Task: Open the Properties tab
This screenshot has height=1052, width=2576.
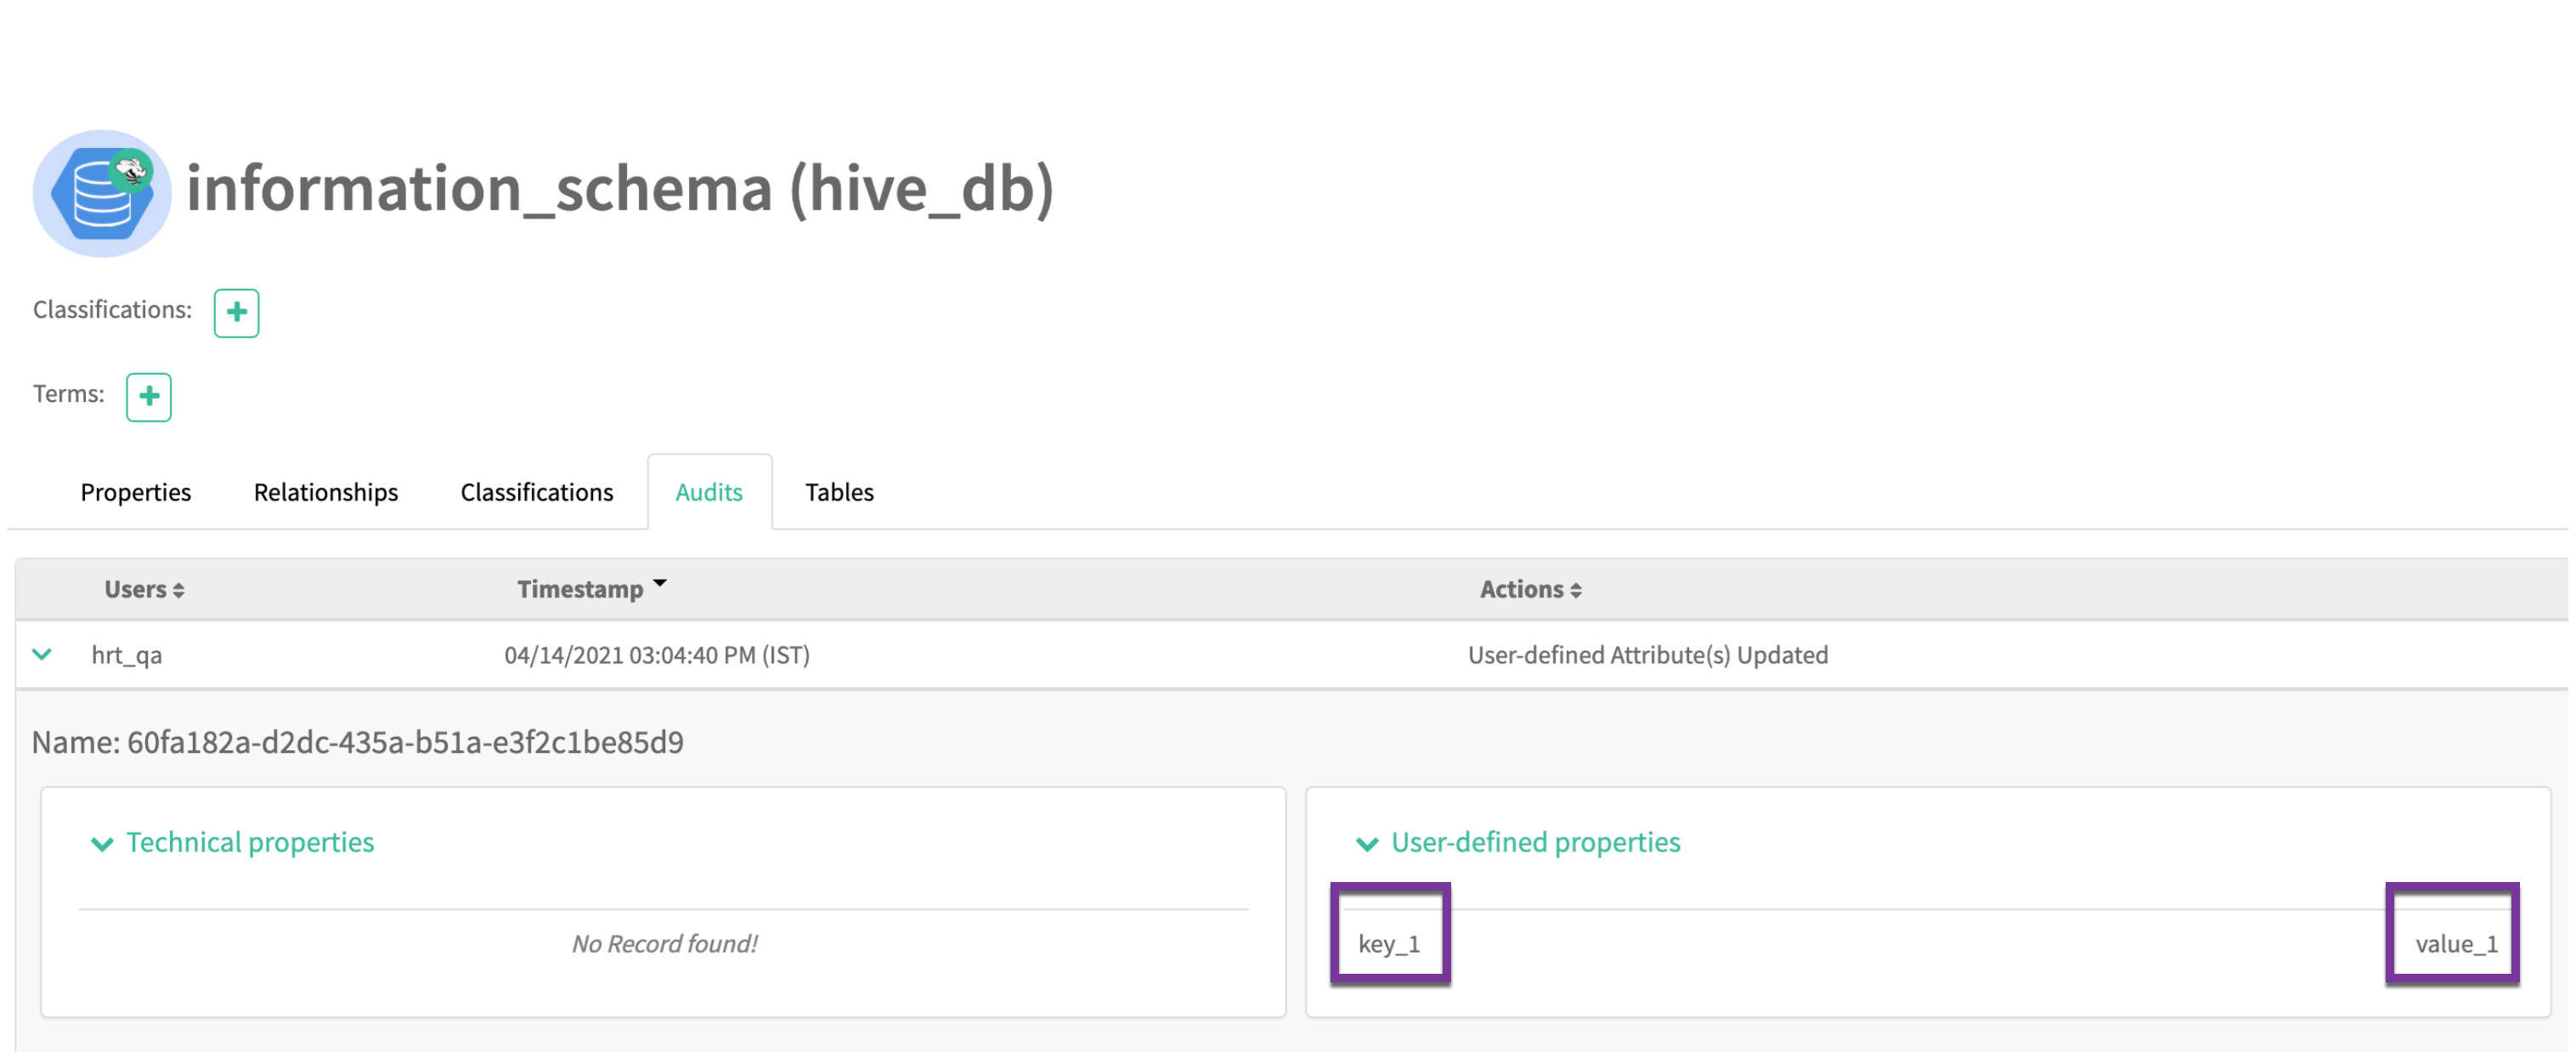Action: 135,492
